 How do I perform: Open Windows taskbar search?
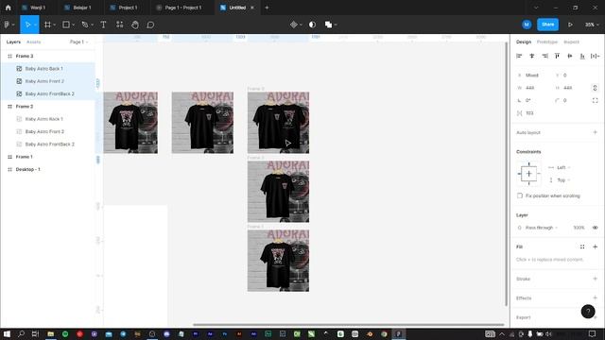click(21, 333)
